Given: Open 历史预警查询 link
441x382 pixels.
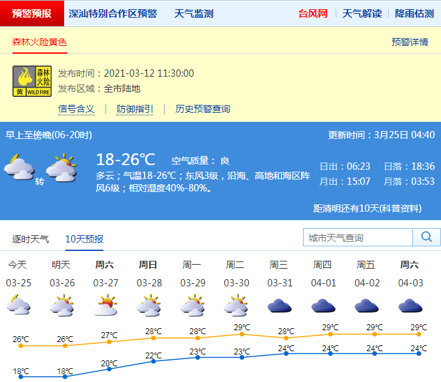Looking at the screenshot, I should (202, 109).
